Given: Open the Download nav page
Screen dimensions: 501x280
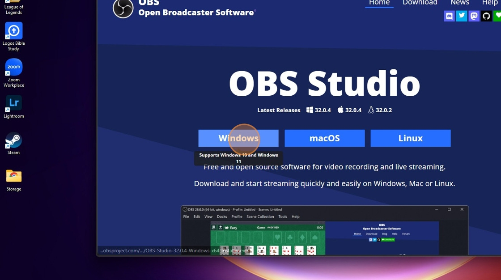Looking at the screenshot, I should click(x=420, y=3).
